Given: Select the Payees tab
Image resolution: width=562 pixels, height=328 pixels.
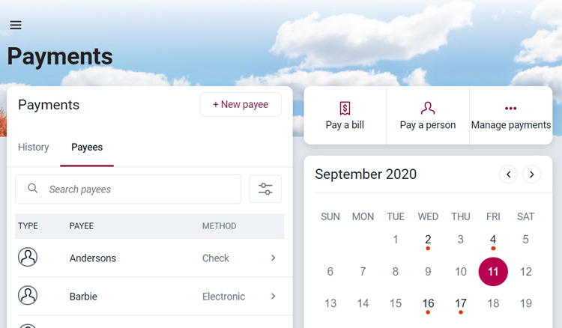Looking at the screenshot, I should 87,148.
